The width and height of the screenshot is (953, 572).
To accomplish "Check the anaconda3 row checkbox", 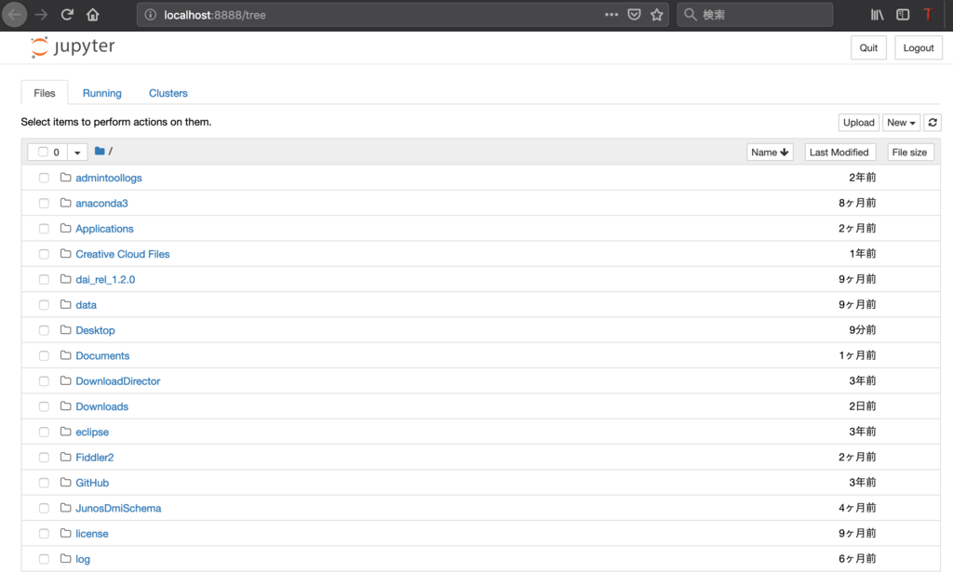I will click(44, 204).
